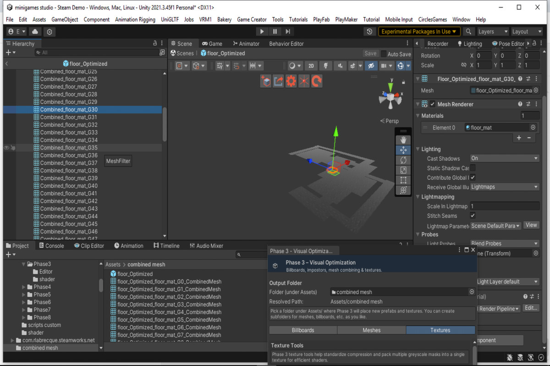Toggle scene audio mute button
The image size is (550, 366).
(x=340, y=66)
